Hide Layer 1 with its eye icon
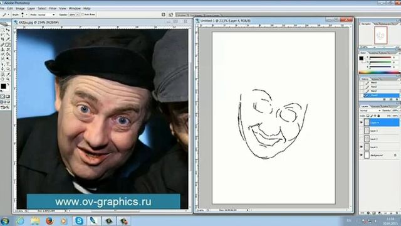The image size is (401, 226). coord(362,147)
